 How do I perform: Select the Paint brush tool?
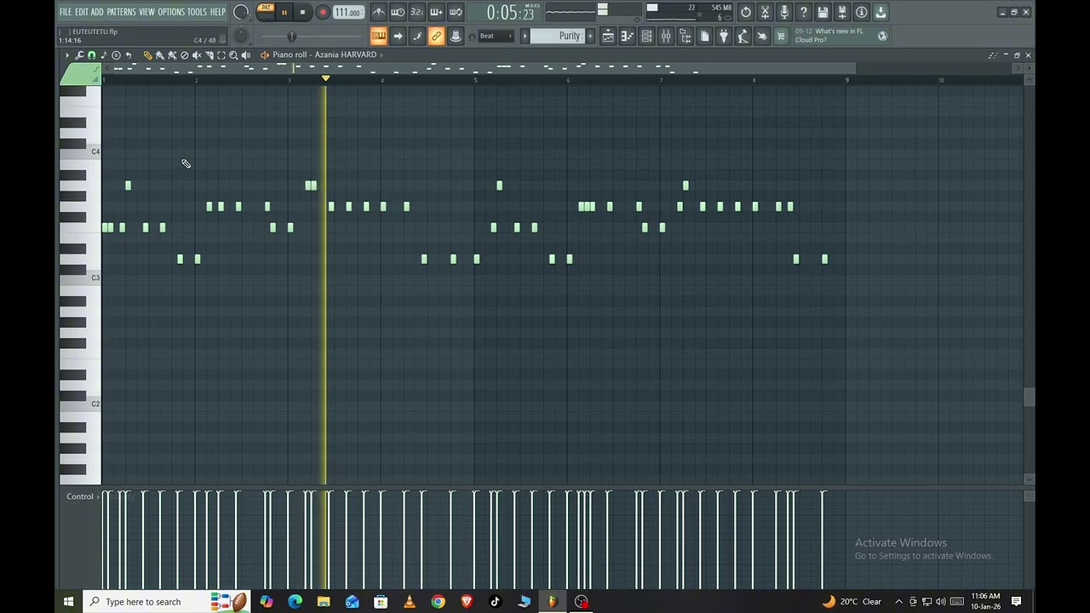tap(159, 54)
